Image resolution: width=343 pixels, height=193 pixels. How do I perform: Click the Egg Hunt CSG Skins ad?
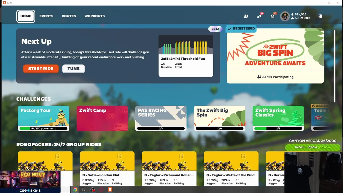click(30, 182)
